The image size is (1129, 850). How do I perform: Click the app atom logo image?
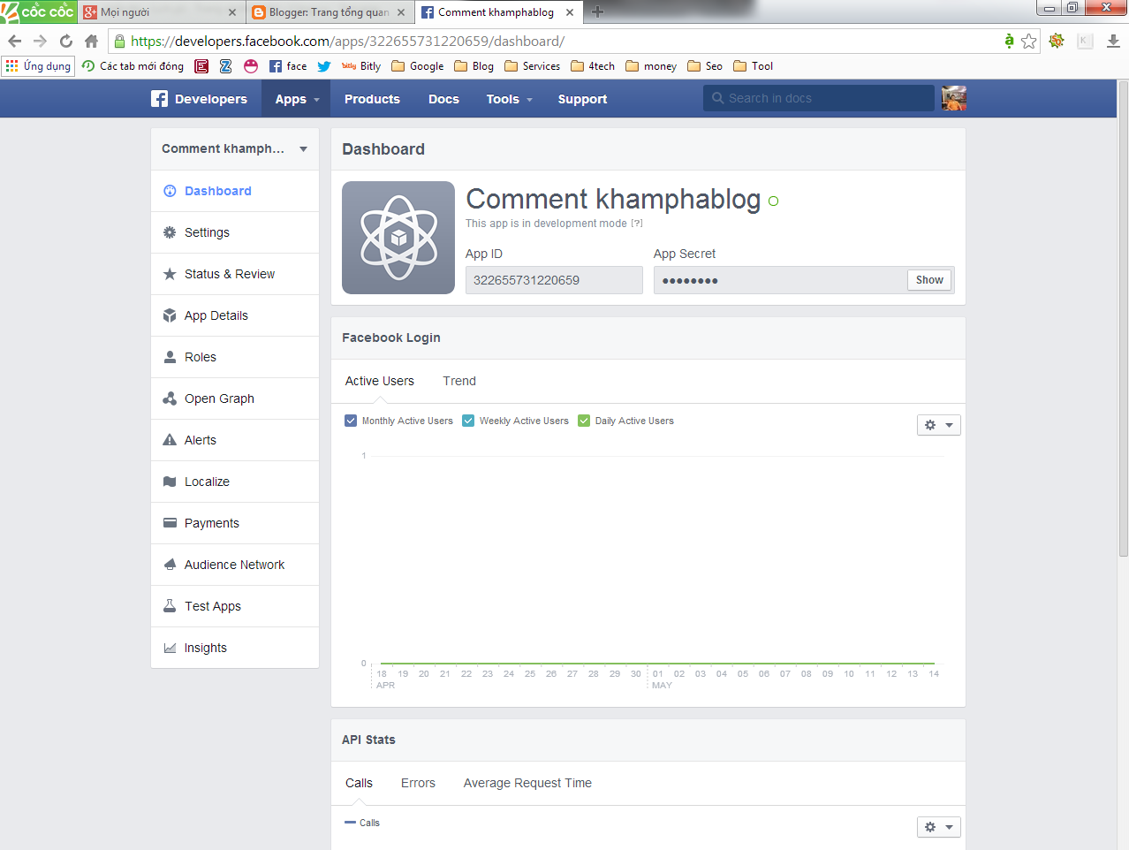point(398,238)
